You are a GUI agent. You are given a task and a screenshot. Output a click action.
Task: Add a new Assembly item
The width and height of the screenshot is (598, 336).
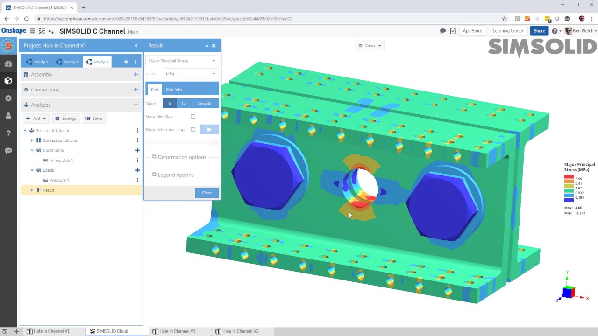136,74
